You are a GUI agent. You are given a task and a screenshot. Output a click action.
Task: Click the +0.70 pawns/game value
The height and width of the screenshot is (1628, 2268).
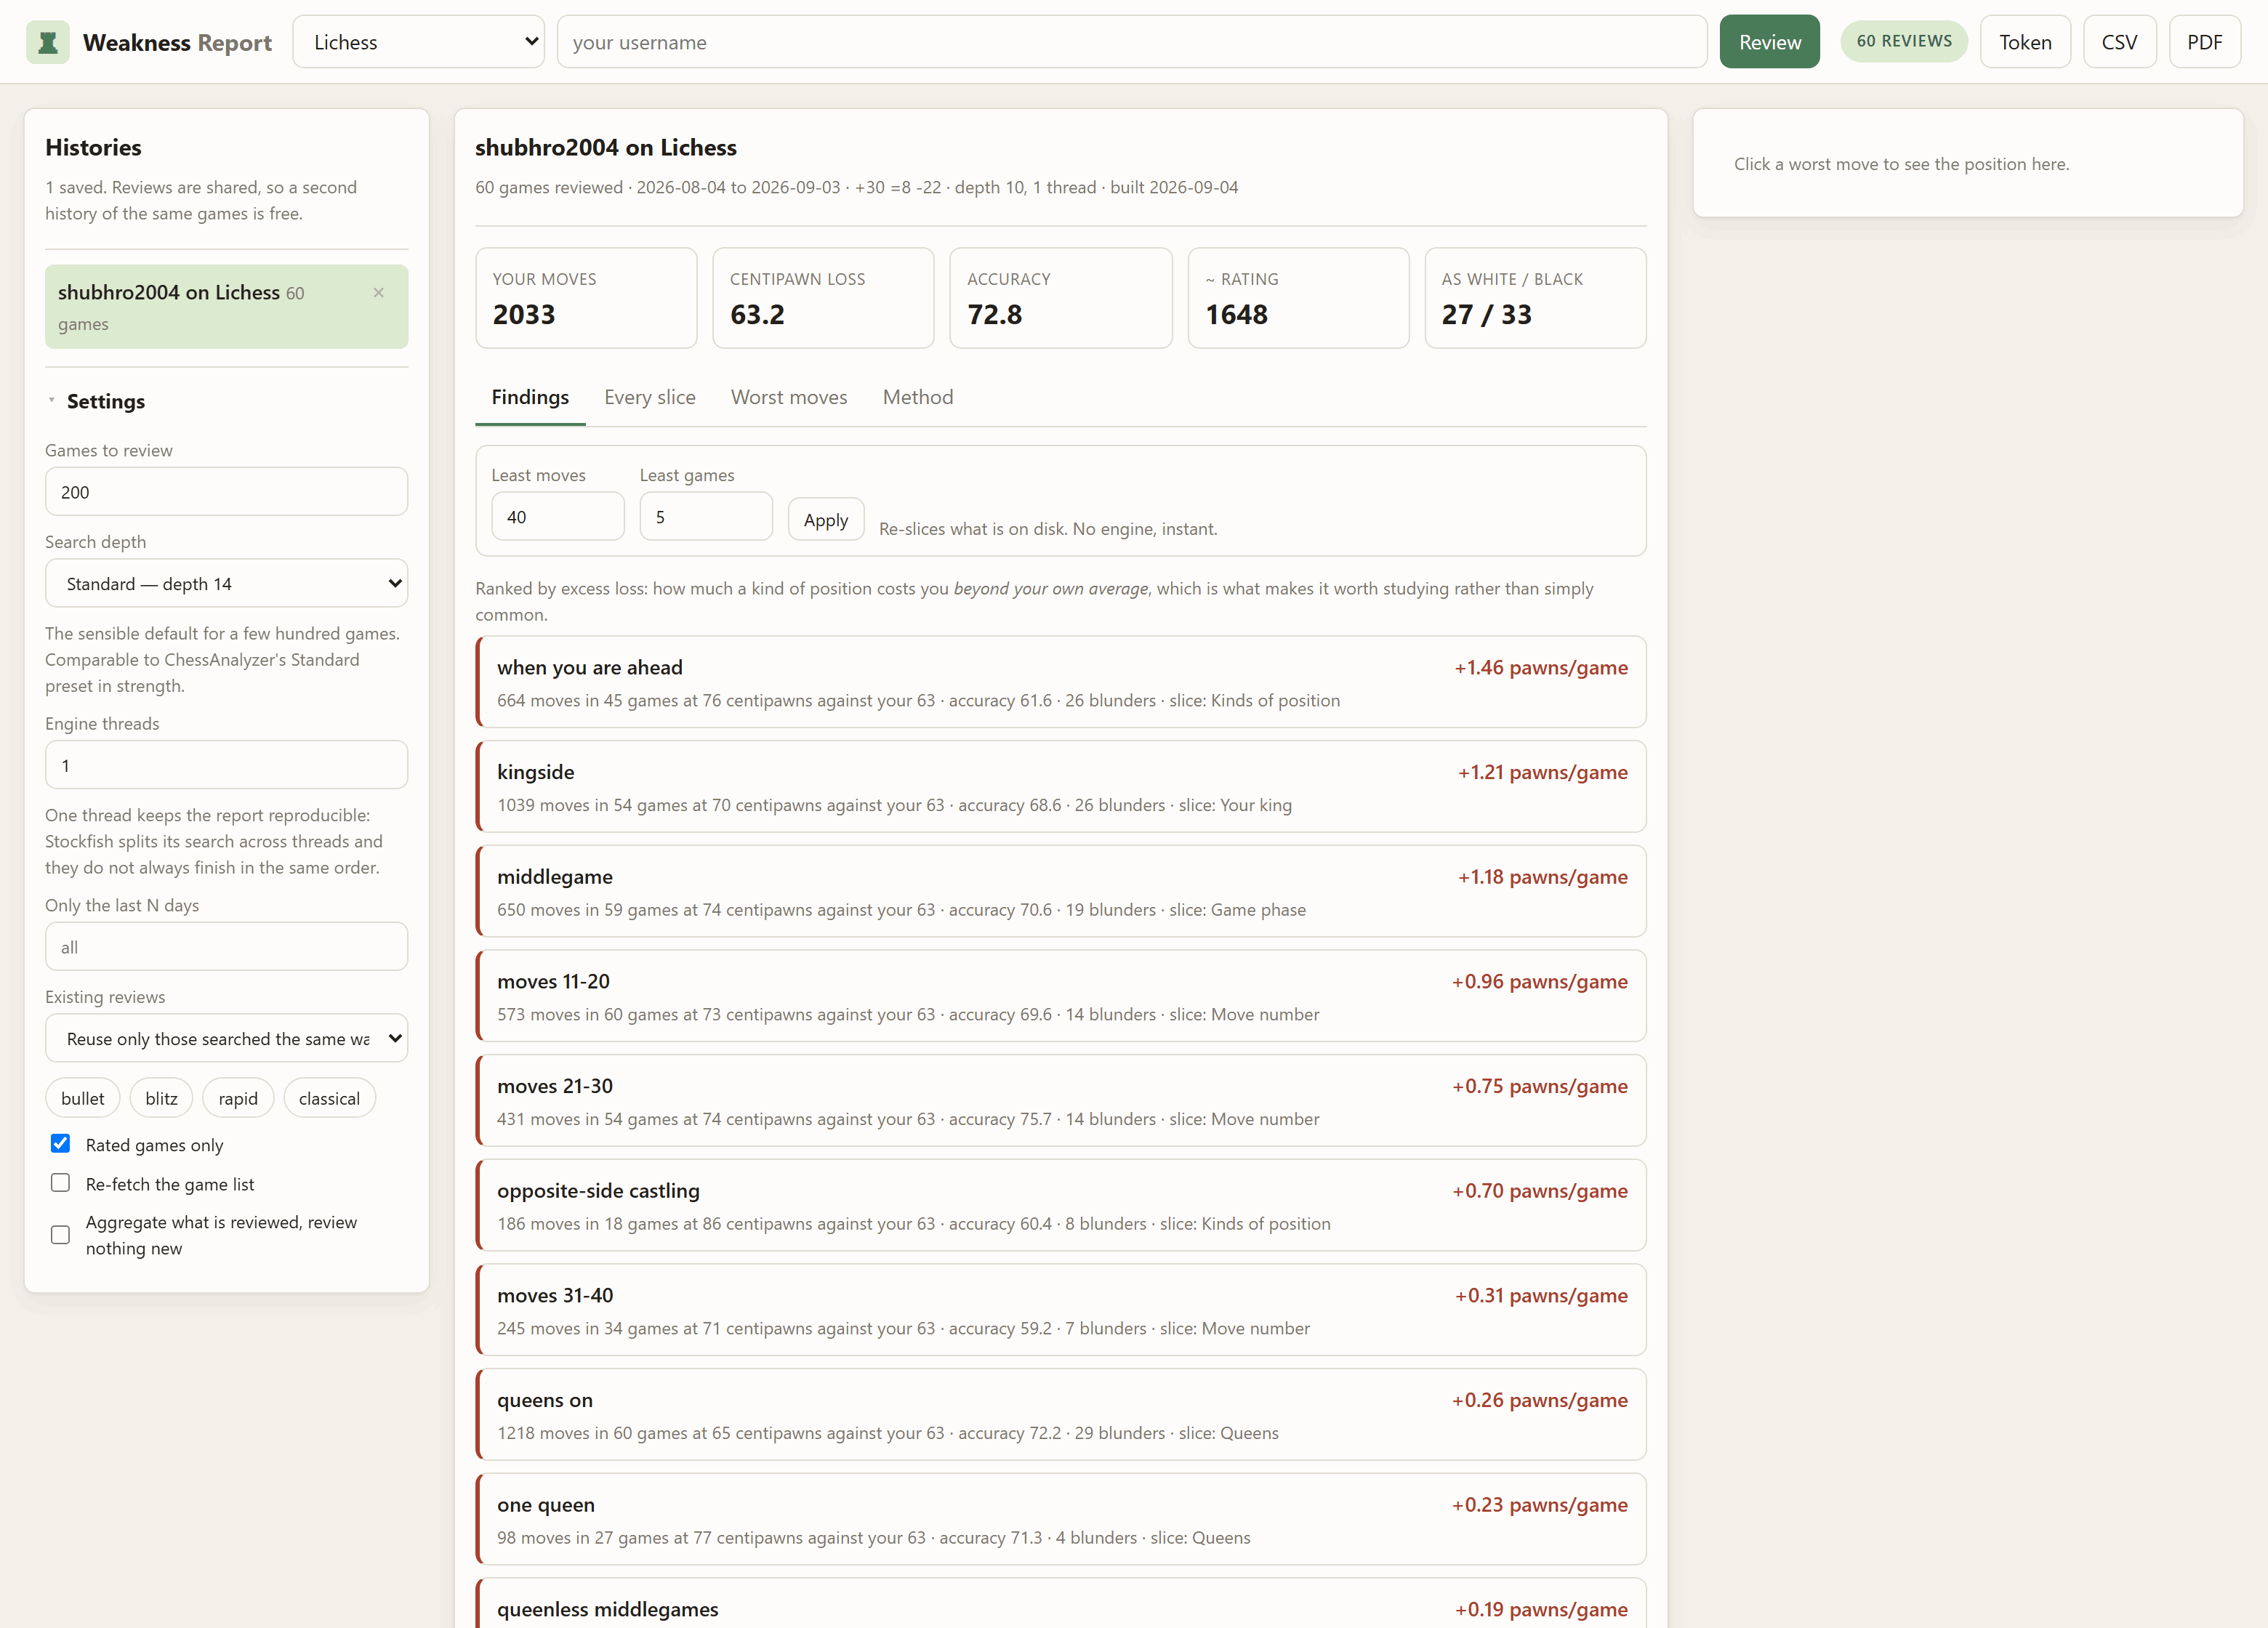pos(1540,1191)
